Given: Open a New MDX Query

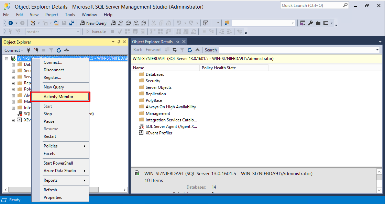Looking at the screenshot, I should [x=120, y=23].
